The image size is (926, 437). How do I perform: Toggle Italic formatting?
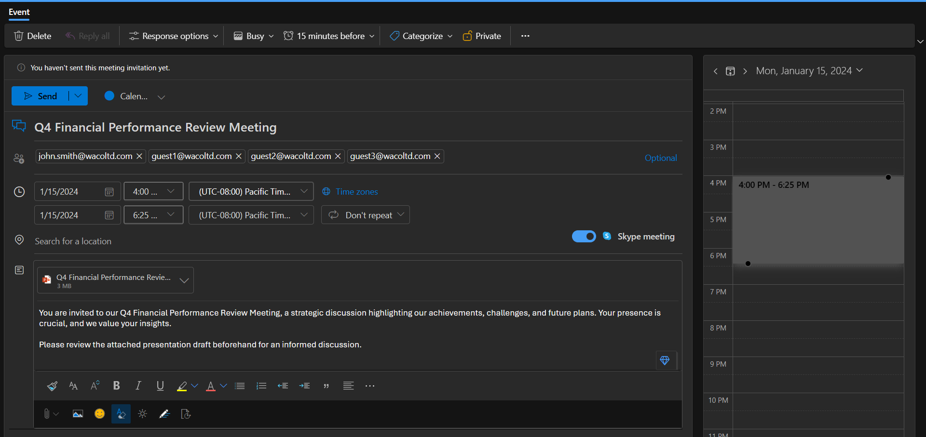[x=138, y=385]
